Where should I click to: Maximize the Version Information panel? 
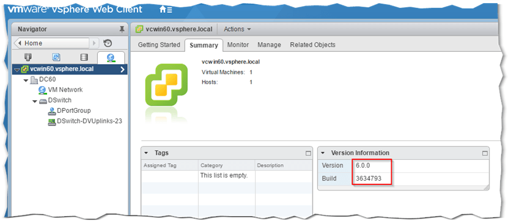(x=485, y=153)
